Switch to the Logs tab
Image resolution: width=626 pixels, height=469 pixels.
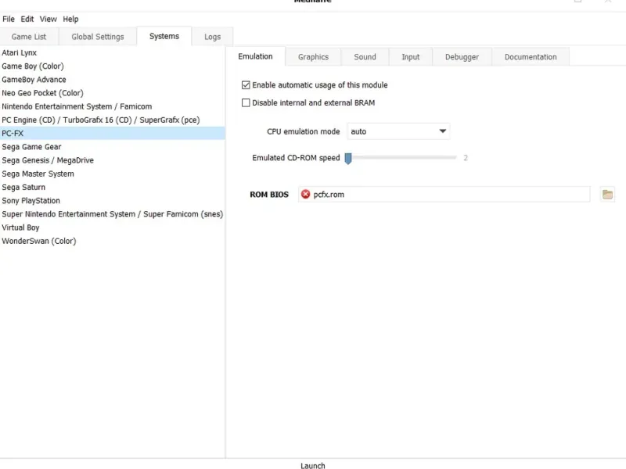(x=212, y=37)
